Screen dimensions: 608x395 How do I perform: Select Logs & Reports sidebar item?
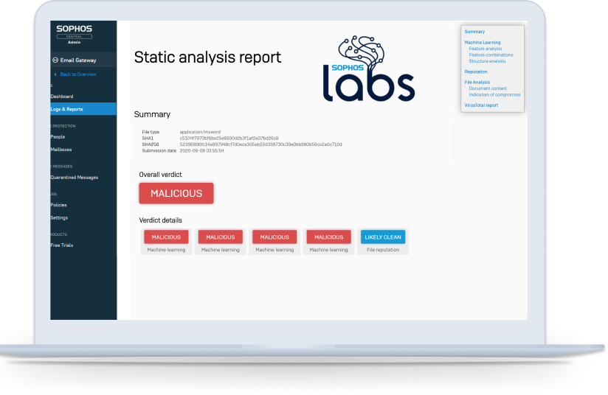(66, 109)
